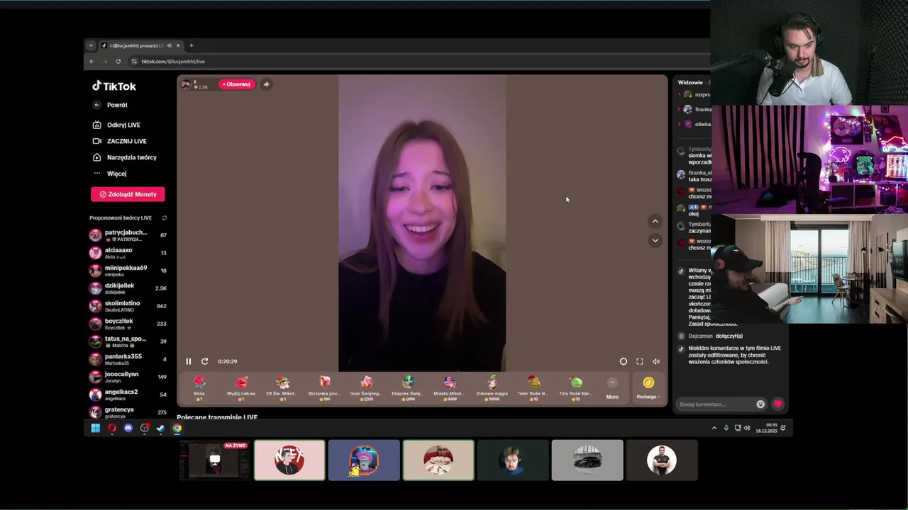Send the Zimowa magia gift
This screenshot has width=908, height=510.
[x=492, y=388]
